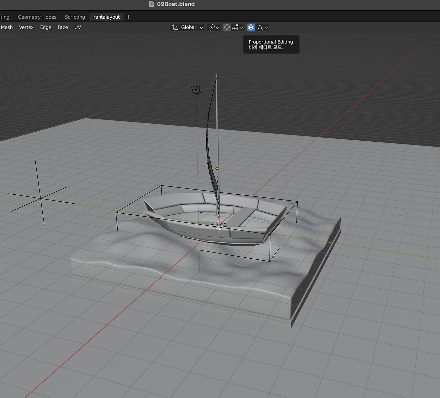This screenshot has height=398, width=440.
Task: Open the Edge menu
Action: point(46,27)
